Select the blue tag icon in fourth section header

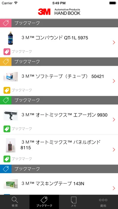(x=6, y=169)
